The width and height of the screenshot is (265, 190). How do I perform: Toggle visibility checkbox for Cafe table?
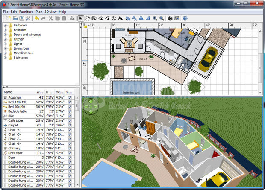click(70, 120)
